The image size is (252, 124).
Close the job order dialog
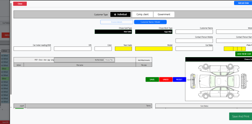[x=20, y=4]
